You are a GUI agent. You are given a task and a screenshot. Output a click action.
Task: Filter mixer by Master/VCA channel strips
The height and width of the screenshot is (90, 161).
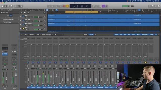(145, 34)
